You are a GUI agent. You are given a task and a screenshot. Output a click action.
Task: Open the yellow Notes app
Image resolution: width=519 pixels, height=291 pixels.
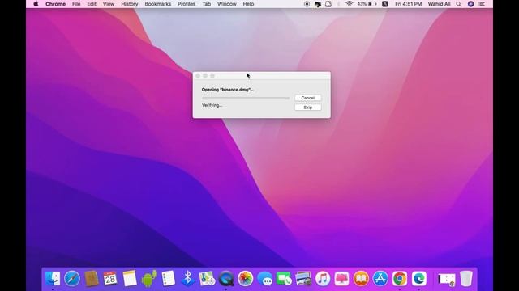[x=130, y=278]
